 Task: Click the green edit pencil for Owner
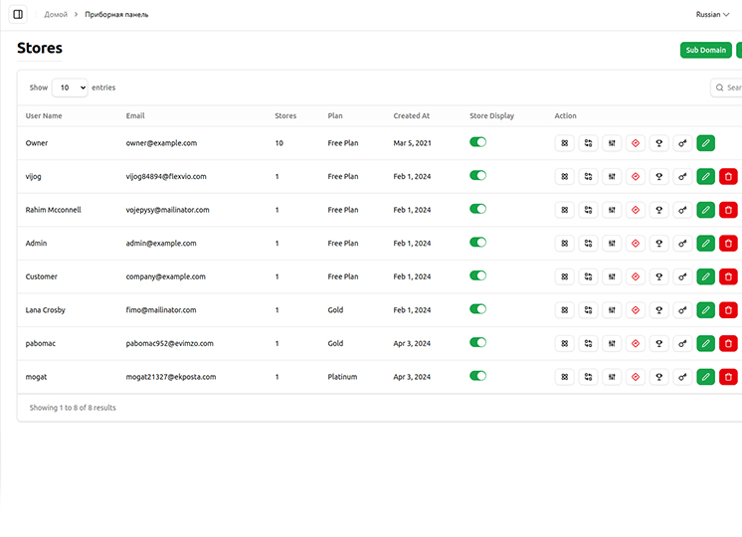click(706, 143)
